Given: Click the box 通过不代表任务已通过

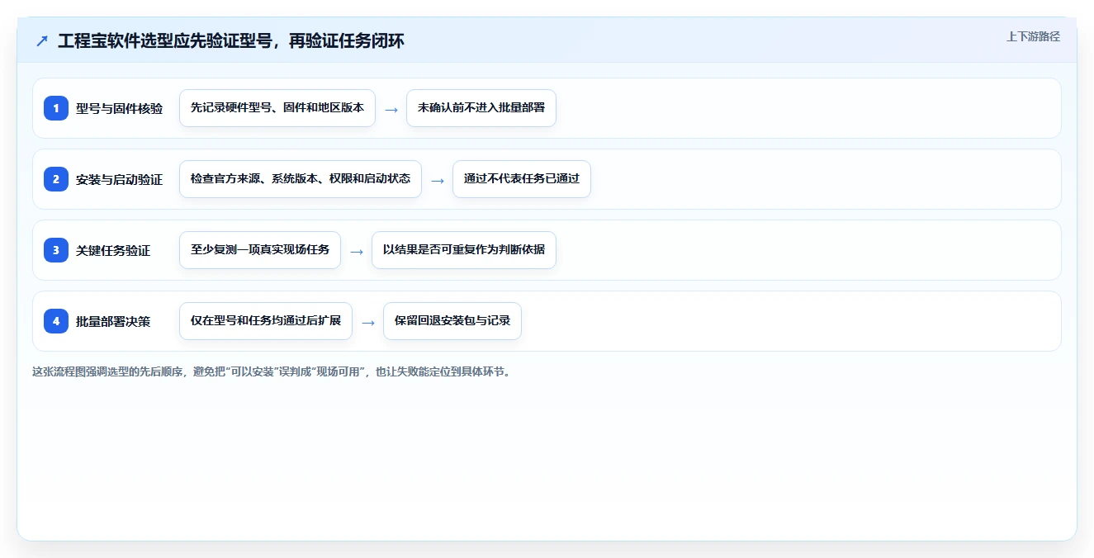Looking at the screenshot, I should point(522,179).
